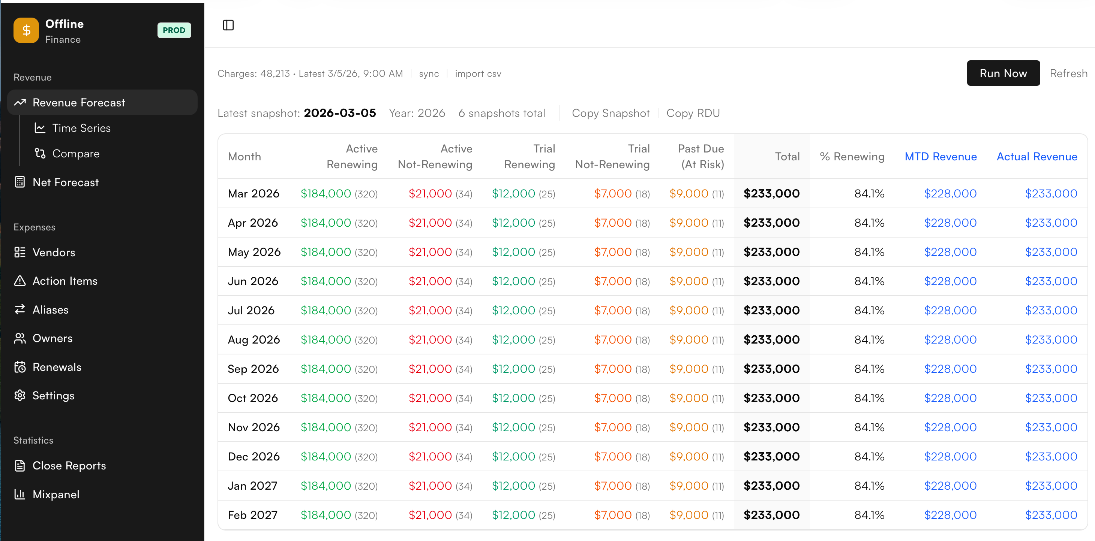The width and height of the screenshot is (1095, 541).
Task: Click the import csv link
Action: pyautogui.click(x=478, y=73)
